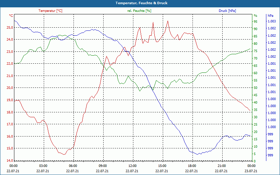280x175 pixels.
Task: Click the 15:00 time axis label
Action: pos(162,166)
